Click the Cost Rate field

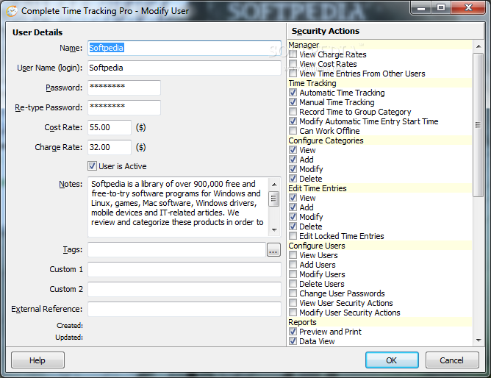click(x=110, y=127)
